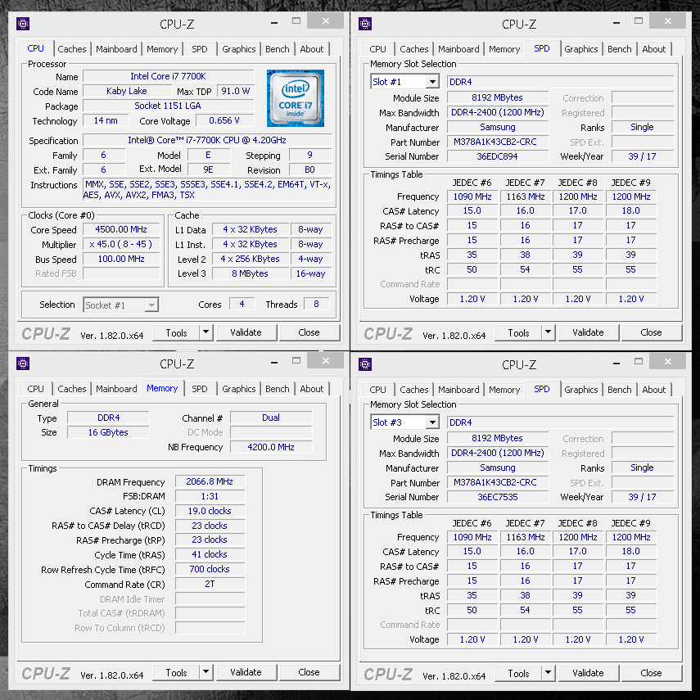This screenshot has height=700, width=700.
Task: Expand Tools arrow in Slot #1 SPD window
Action: (x=548, y=332)
